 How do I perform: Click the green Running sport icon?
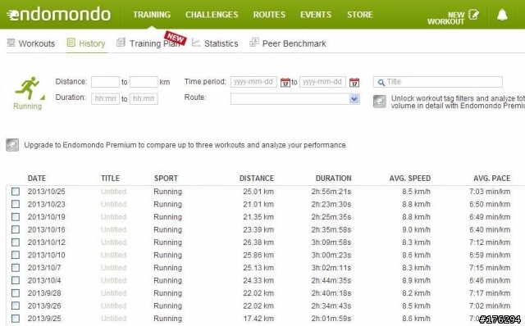pyautogui.click(x=27, y=88)
